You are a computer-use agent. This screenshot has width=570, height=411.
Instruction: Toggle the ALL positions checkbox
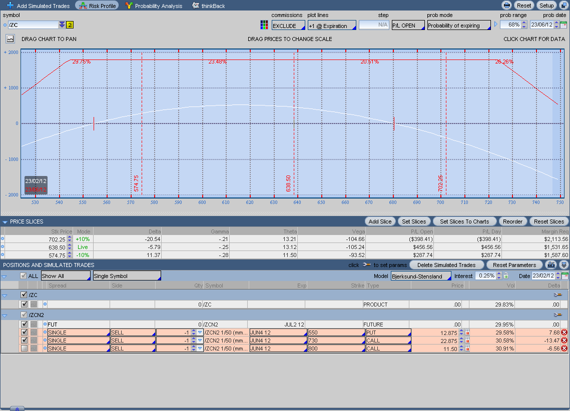pyautogui.click(x=24, y=276)
